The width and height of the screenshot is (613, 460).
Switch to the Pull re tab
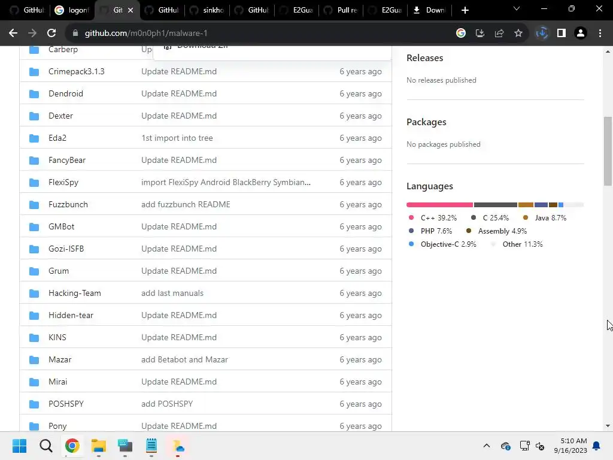pos(341,10)
